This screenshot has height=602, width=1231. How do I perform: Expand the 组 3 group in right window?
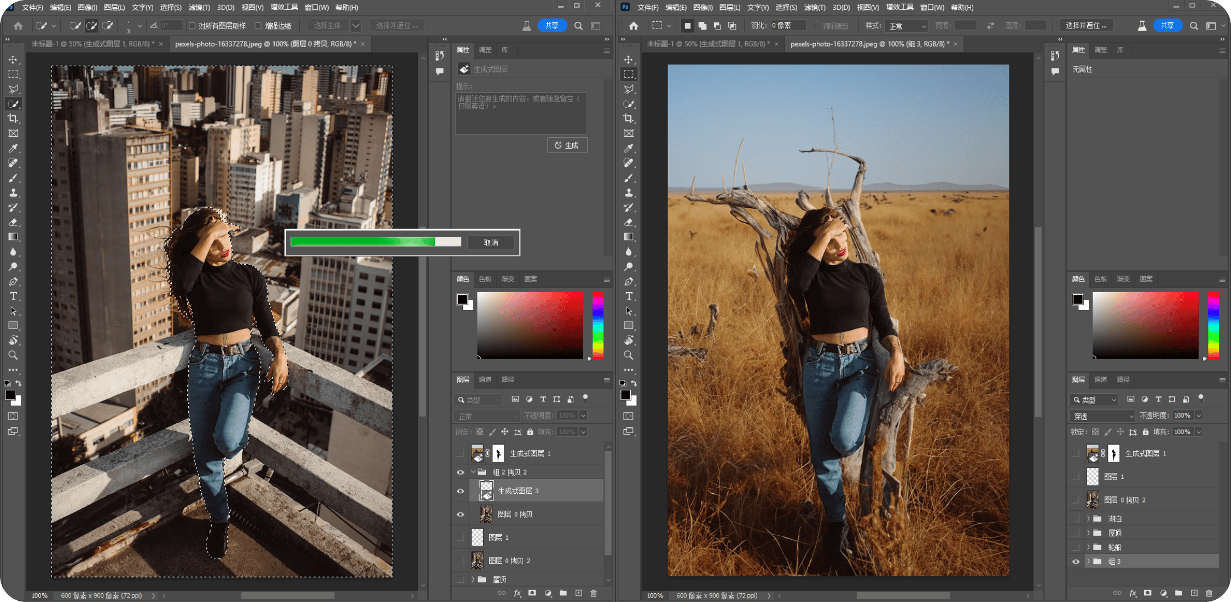[x=1088, y=562]
